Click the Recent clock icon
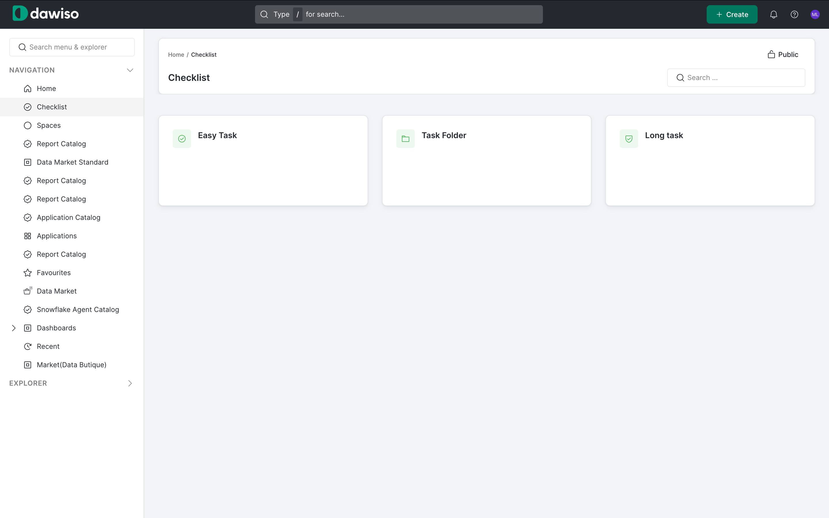 point(28,346)
